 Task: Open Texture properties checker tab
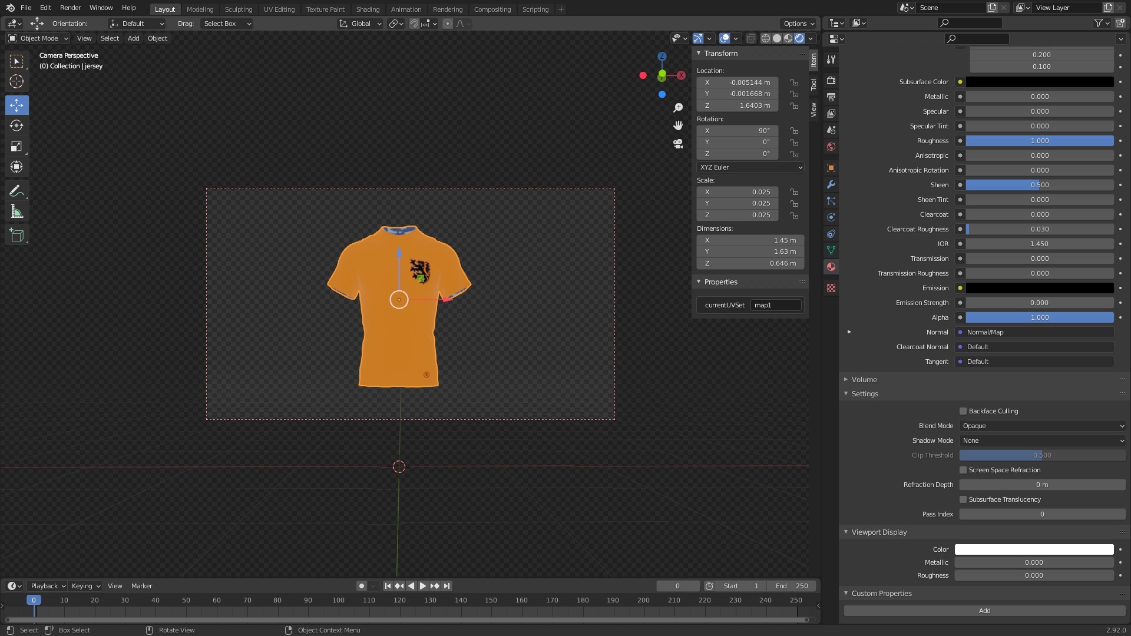831,288
